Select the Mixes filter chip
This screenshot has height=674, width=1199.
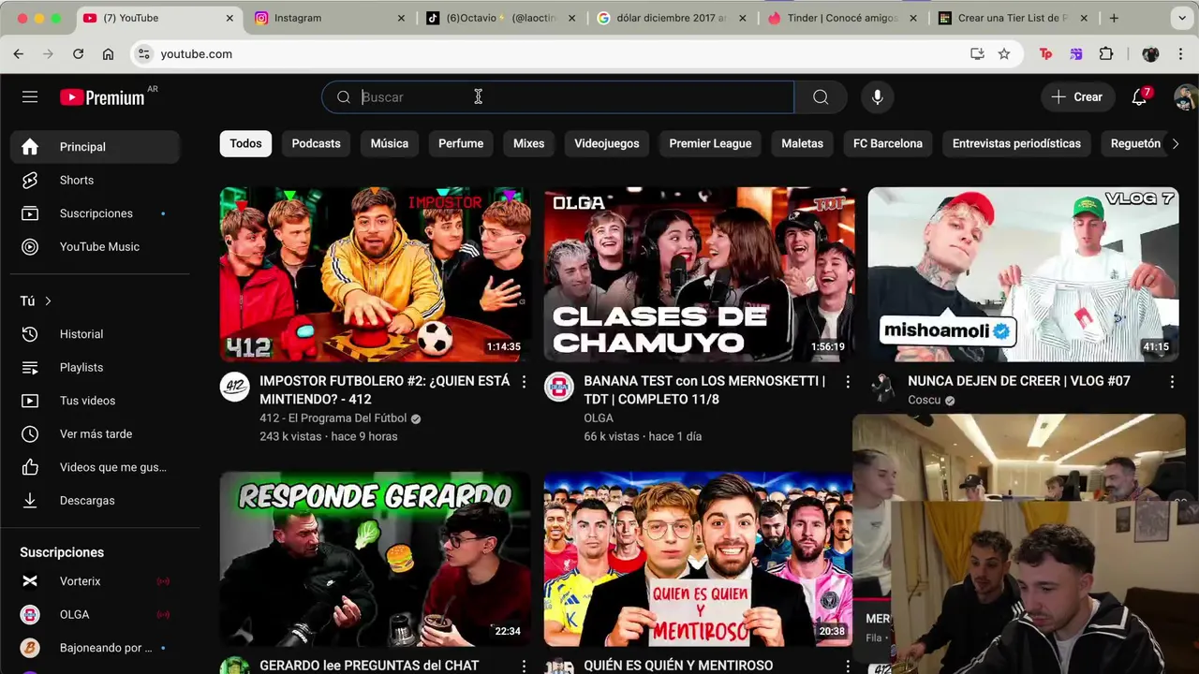tap(528, 143)
